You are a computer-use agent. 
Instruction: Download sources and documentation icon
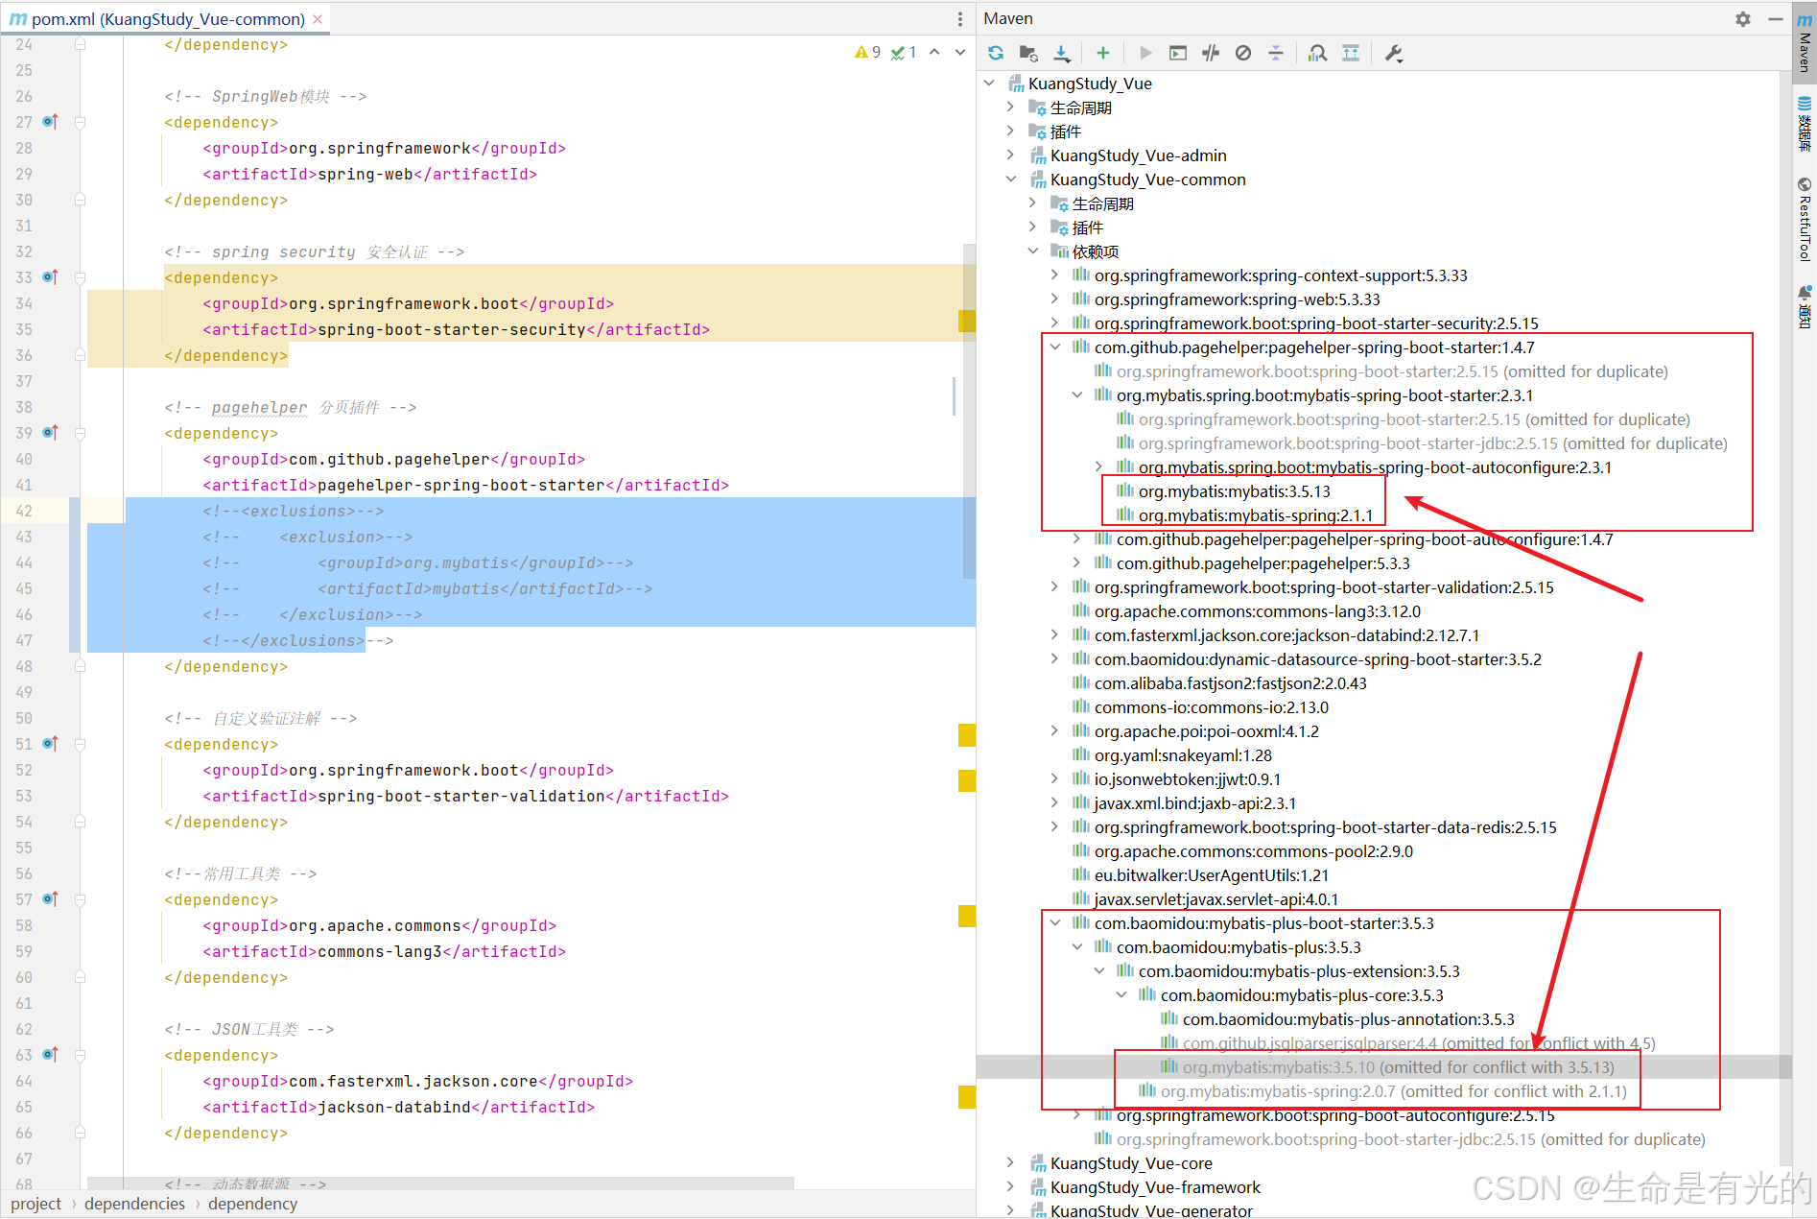[x=1061, y=53]
